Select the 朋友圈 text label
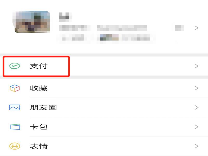The image size is (208, 156). [x=43, y=107]
